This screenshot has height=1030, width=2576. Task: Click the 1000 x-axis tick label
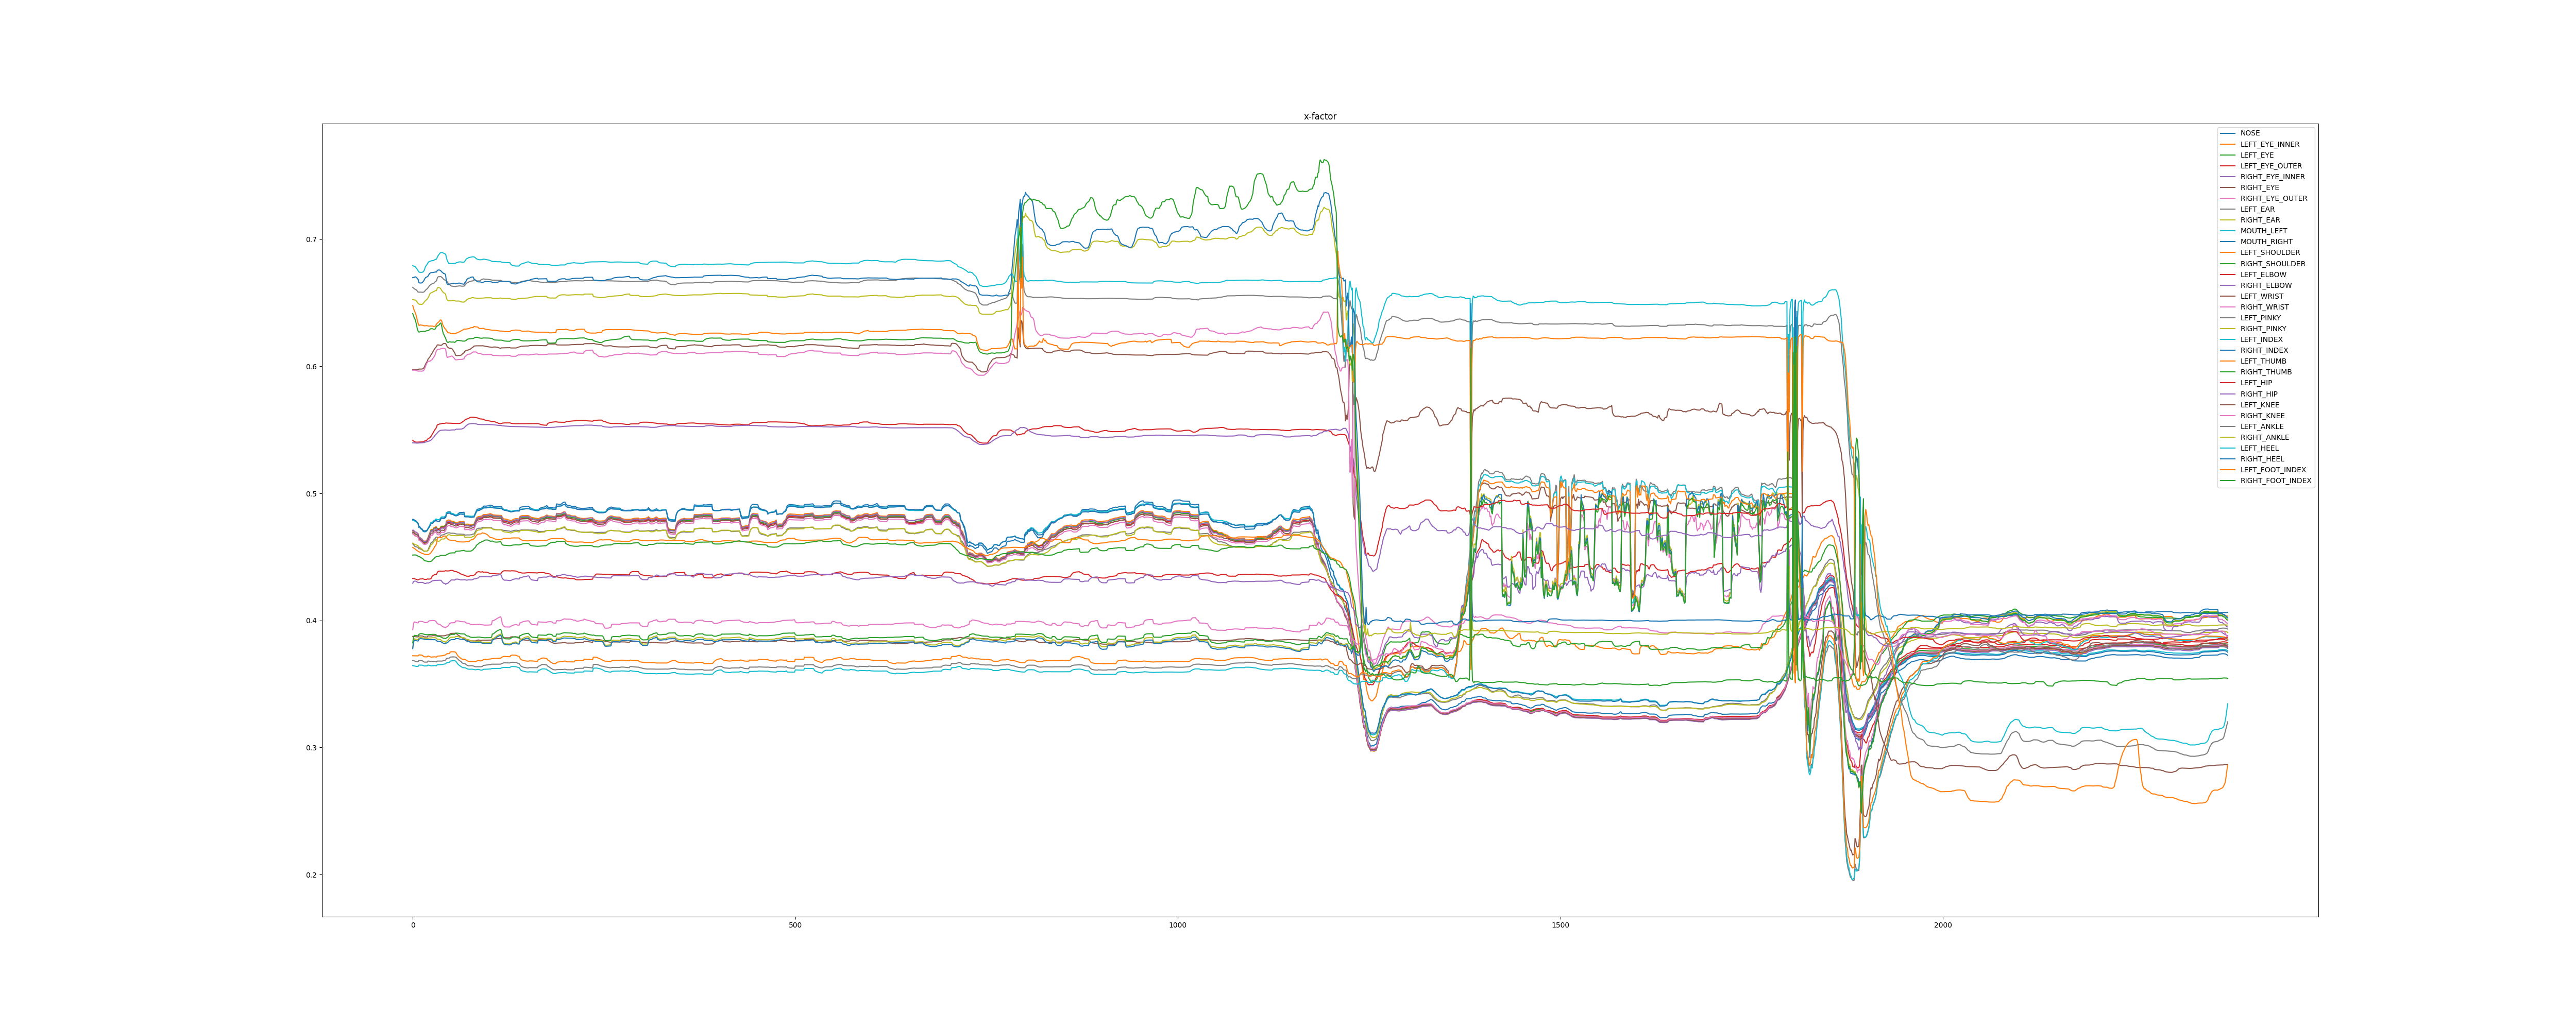tap(1177, 925)
